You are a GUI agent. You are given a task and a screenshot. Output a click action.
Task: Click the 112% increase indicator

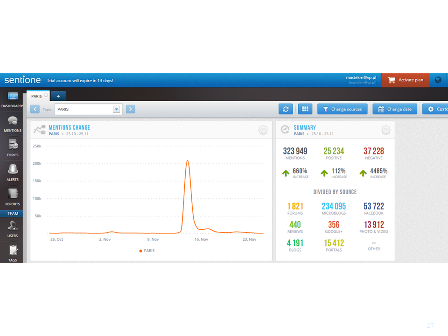tap(334, 173)
